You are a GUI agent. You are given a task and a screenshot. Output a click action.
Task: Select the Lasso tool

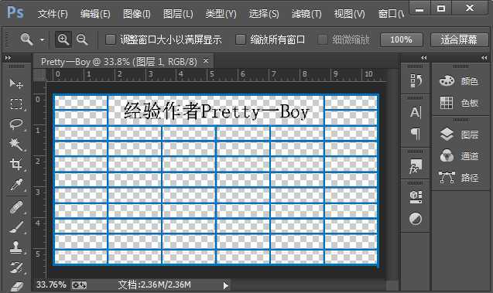pyautogui.click(x=16, y=124)
